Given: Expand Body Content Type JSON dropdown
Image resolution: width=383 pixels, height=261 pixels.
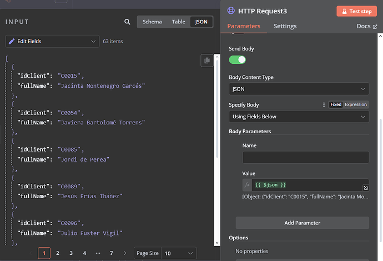Looking at the screenshot, I should click(299, 89).
